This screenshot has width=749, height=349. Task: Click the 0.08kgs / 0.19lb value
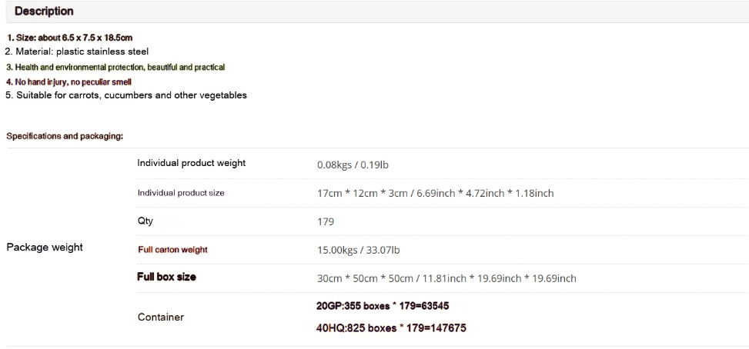pyautogui.click(x=353, y=165)
